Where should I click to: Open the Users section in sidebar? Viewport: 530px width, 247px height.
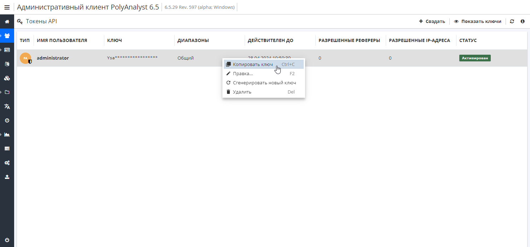7,36
